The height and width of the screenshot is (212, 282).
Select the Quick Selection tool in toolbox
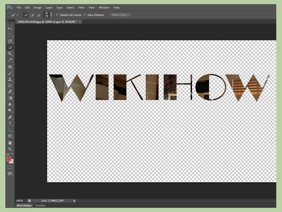pos(10,47)
